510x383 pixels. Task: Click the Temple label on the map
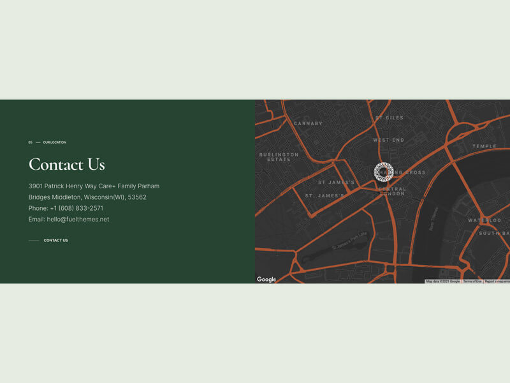point(484,146)
